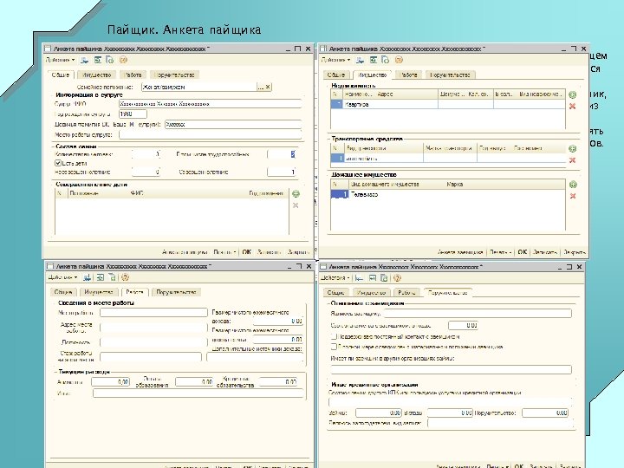Viewport: 624px width, 468px height.
Task: Click the green list icon in Общие window toolbar
Action: 97,60
